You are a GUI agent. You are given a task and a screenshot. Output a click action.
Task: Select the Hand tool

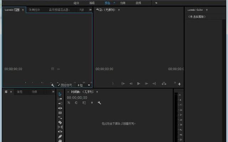pos(60,141)
